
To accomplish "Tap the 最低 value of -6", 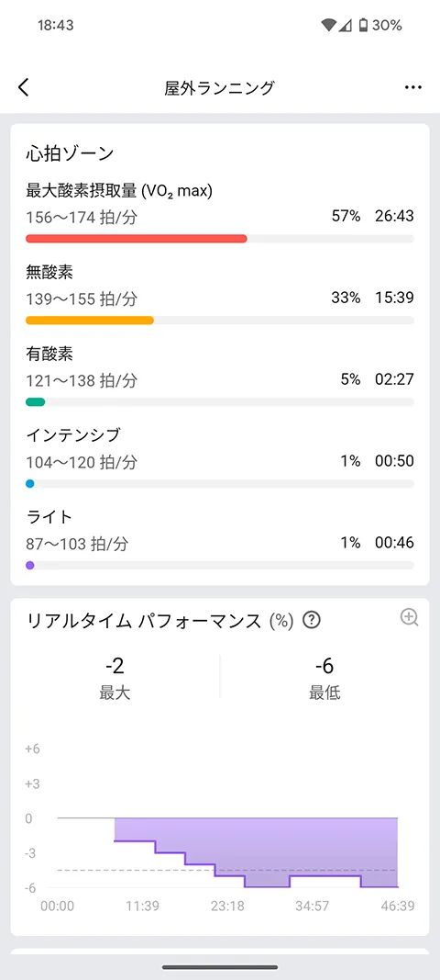I will 324,666.
